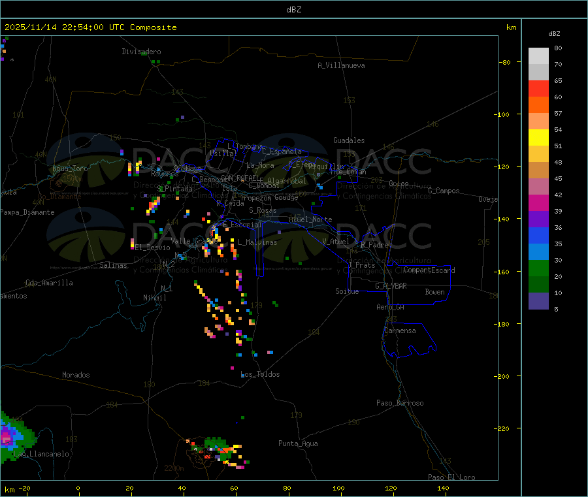The height and width of the screenshot is (497, 588).
Task: Click the magenta 39-42 dBZ legend swatch
Action: 538,202
